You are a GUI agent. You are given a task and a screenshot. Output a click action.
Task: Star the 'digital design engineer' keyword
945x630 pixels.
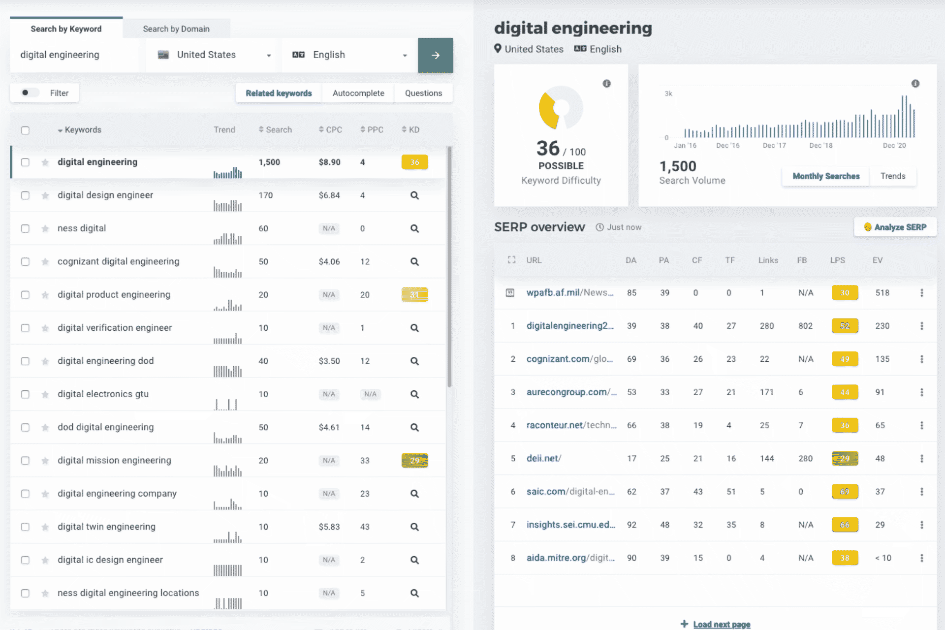click(45, 195)
